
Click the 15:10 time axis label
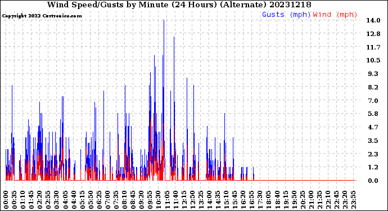coord(227,200)
